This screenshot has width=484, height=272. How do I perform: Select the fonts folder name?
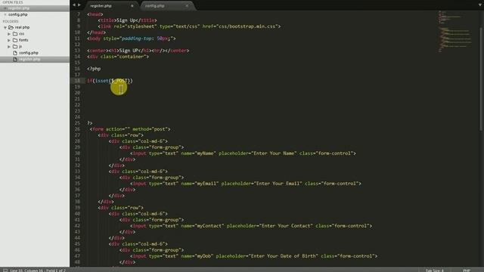[23, 40]
